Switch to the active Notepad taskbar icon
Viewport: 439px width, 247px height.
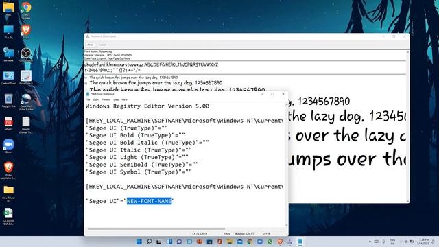300,242
